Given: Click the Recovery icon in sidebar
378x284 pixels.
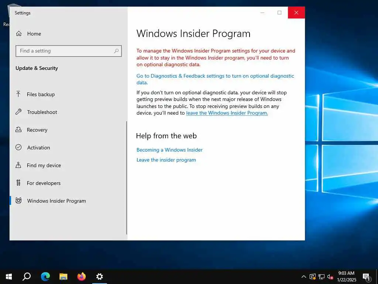Looking at the screenshot, I should [18, 130].
